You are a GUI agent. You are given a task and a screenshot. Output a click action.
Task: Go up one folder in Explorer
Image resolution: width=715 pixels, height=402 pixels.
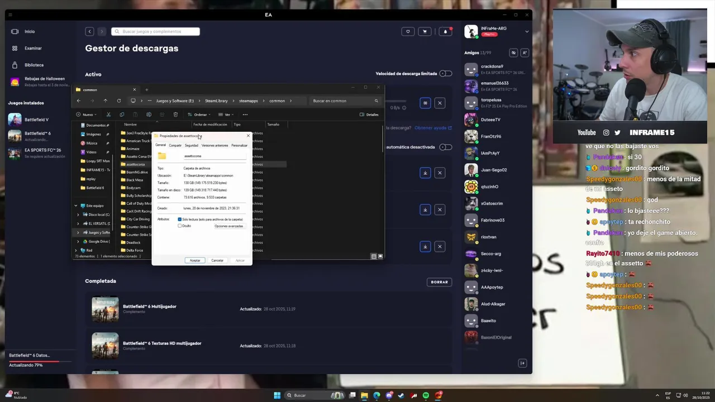(105, 100)
